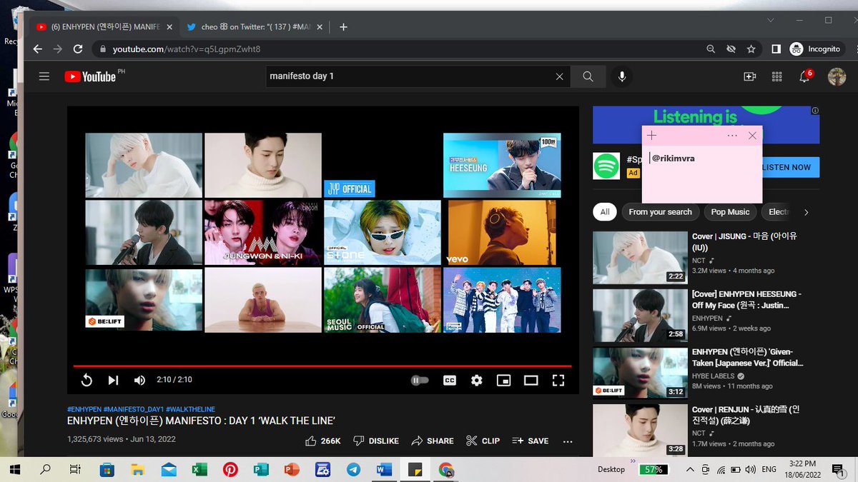Image resolution: width=858 pixels, height=482 pixels.
Task: Click the red video progress bar
Action: point(322,366)
